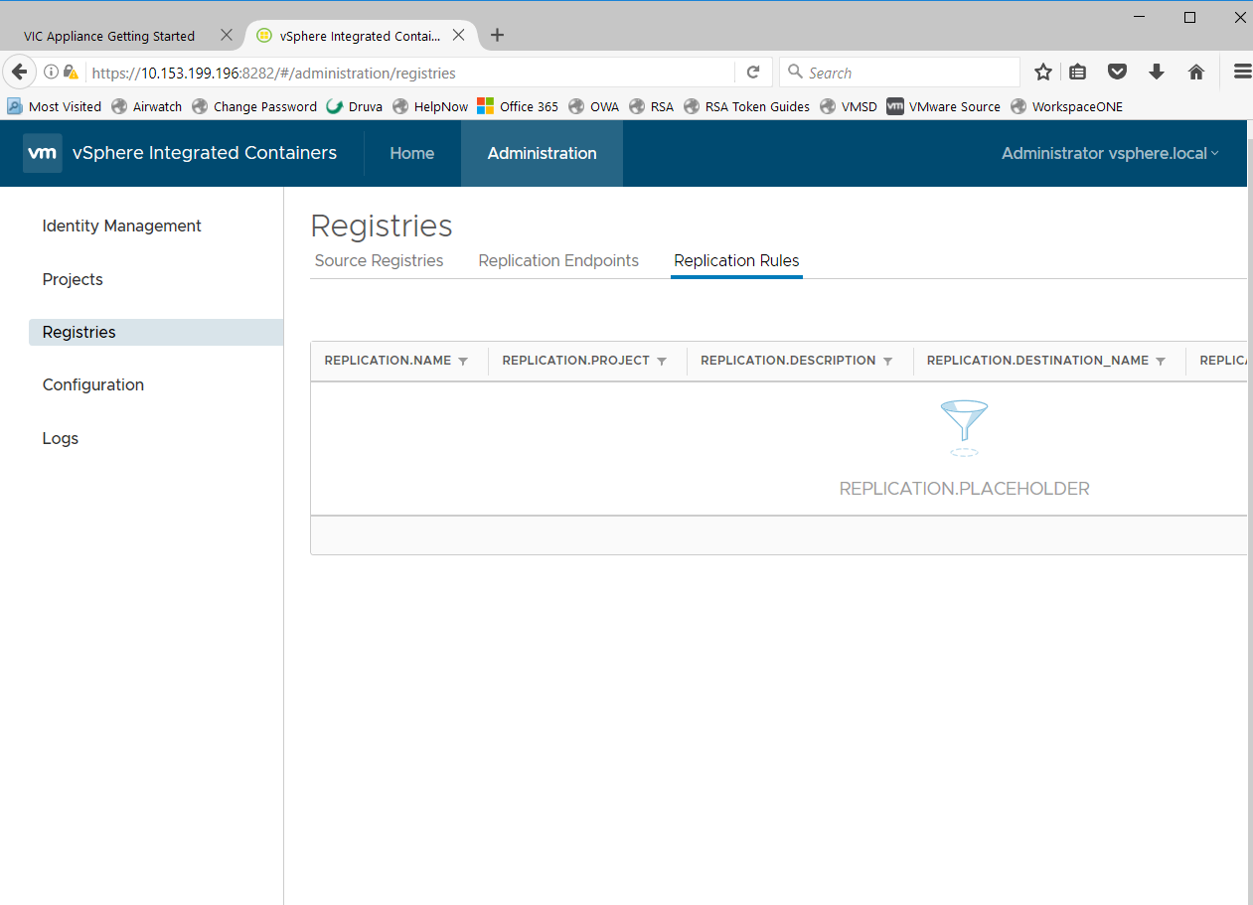Open the Airwatch bookmark
This screenshot has height=905, width=1253.
tap(147, 106)
